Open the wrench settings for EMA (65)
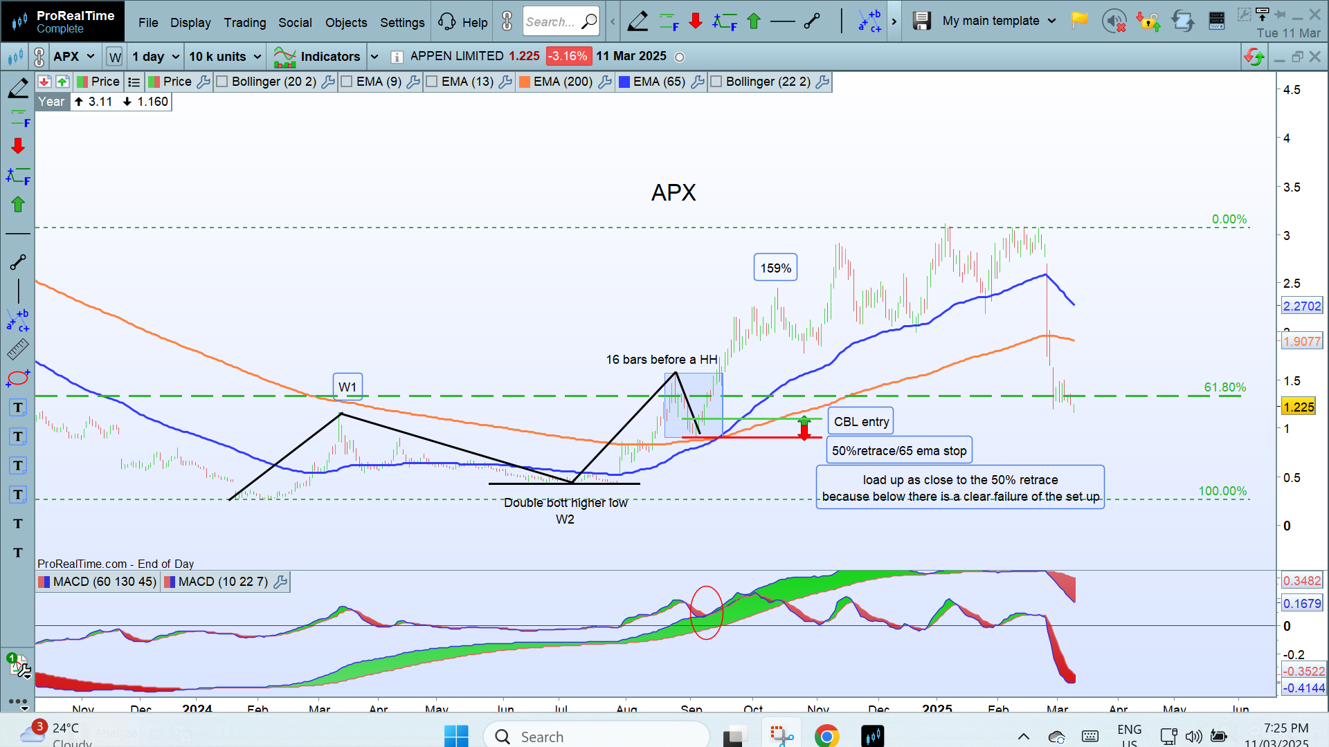This screenshot has height=747, width=1329. click(698, 82)
